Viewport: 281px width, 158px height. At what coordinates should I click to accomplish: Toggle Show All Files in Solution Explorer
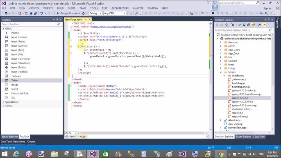coord(253,25)
